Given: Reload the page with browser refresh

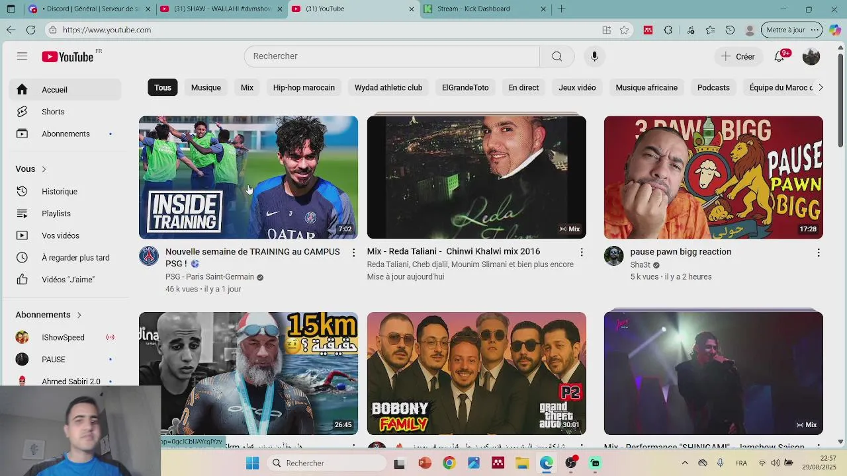Looking at the screenshot, I should coord(30,30).
